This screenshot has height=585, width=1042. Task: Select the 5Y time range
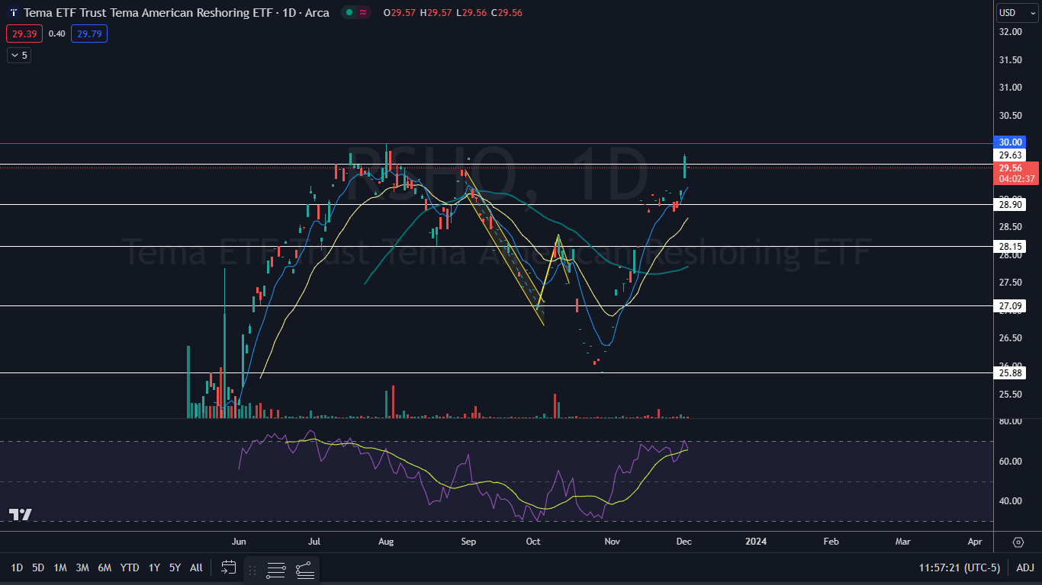point(175,567)
